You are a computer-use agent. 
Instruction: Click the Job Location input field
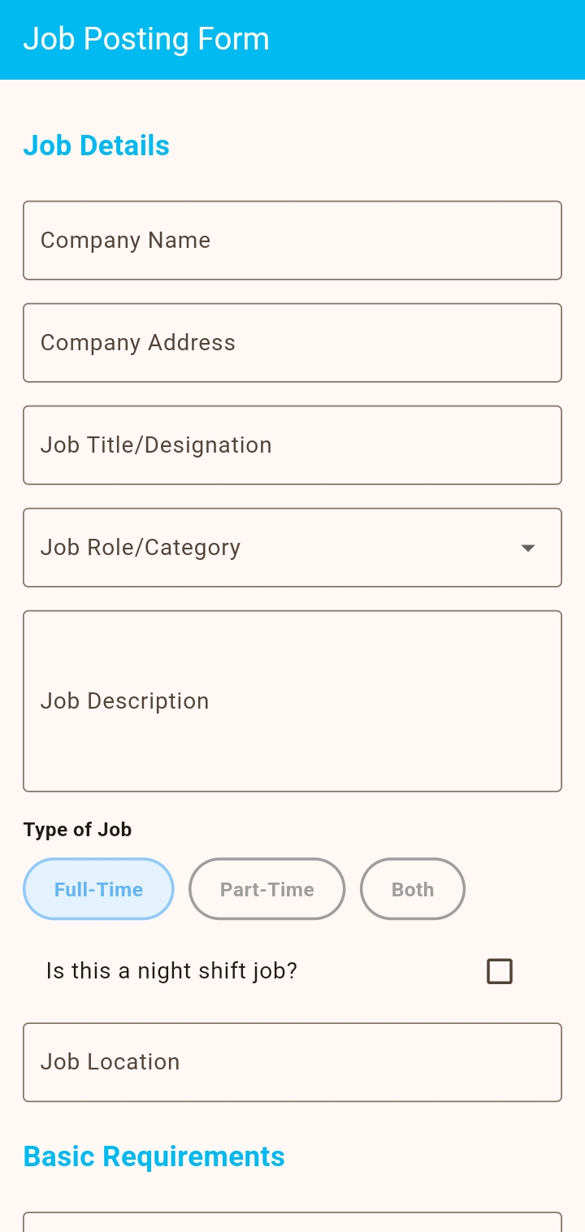pos(292,1062)
